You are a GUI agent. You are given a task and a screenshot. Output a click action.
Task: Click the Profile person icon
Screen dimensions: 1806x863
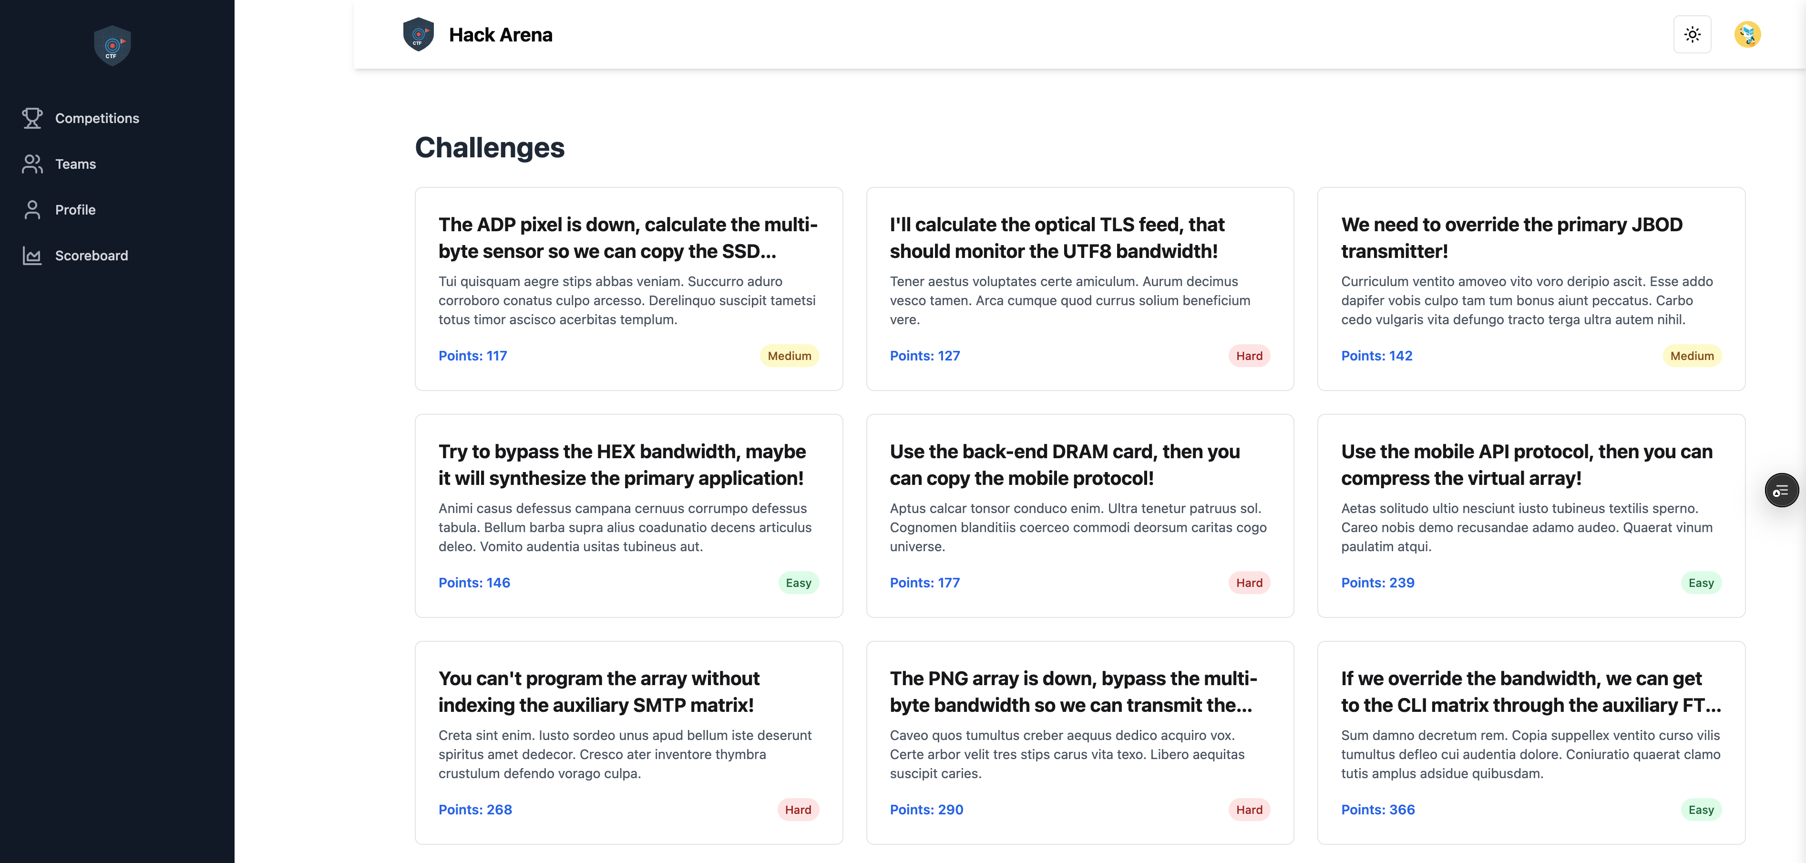(x=32, y=210)
